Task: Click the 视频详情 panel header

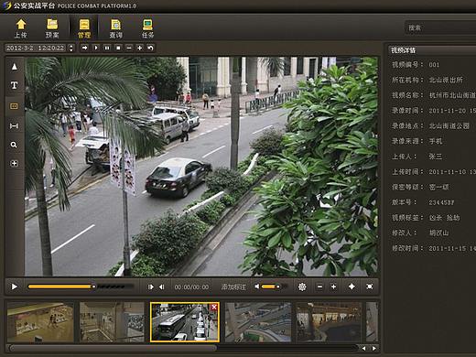Action: pyautogui.click(x=432, y=50)
